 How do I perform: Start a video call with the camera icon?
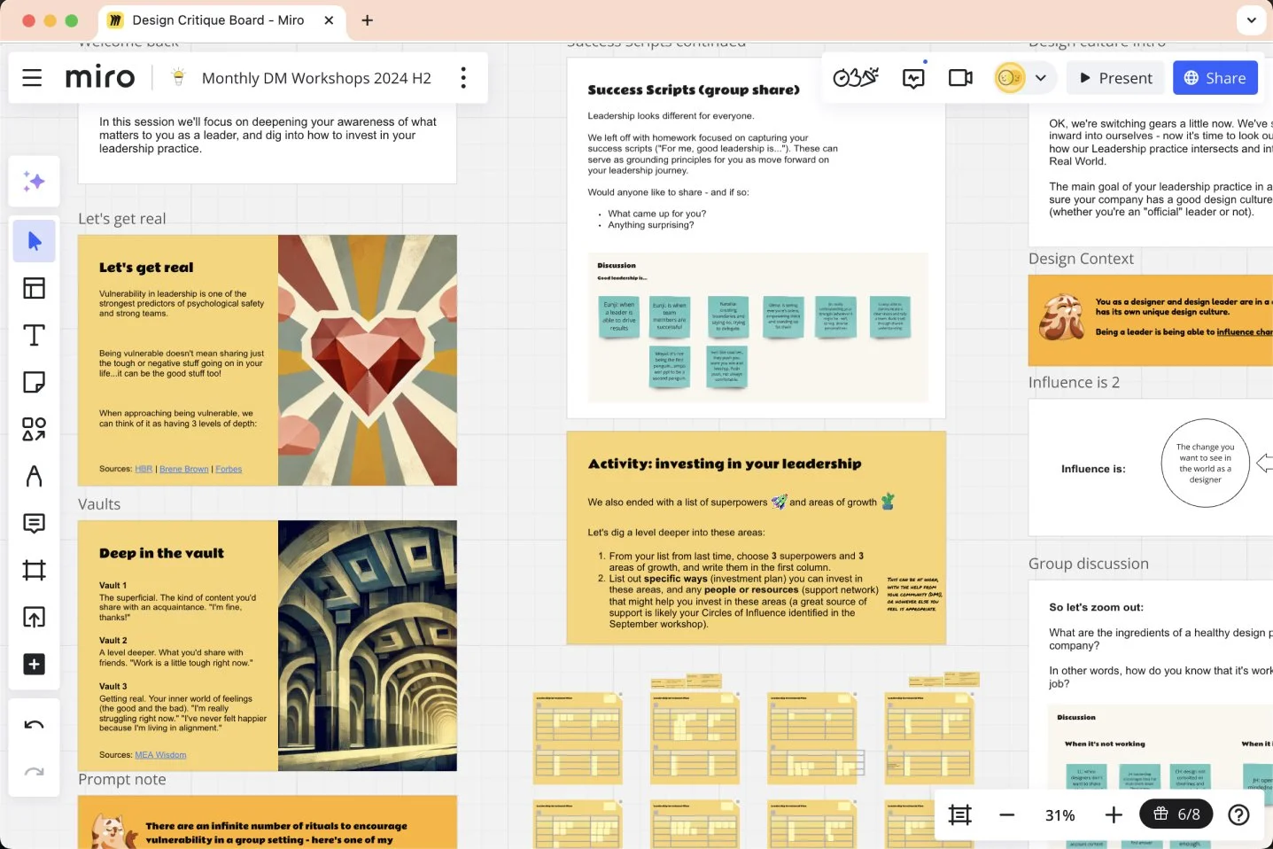pos(960,78)
